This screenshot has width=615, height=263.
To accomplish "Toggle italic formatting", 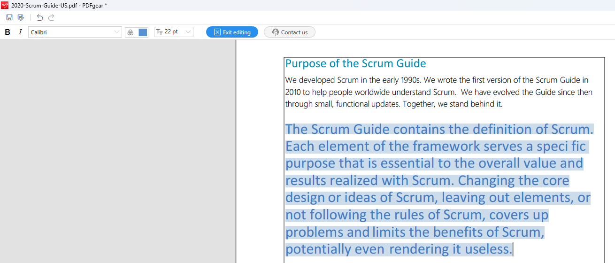I will (20, 32).
